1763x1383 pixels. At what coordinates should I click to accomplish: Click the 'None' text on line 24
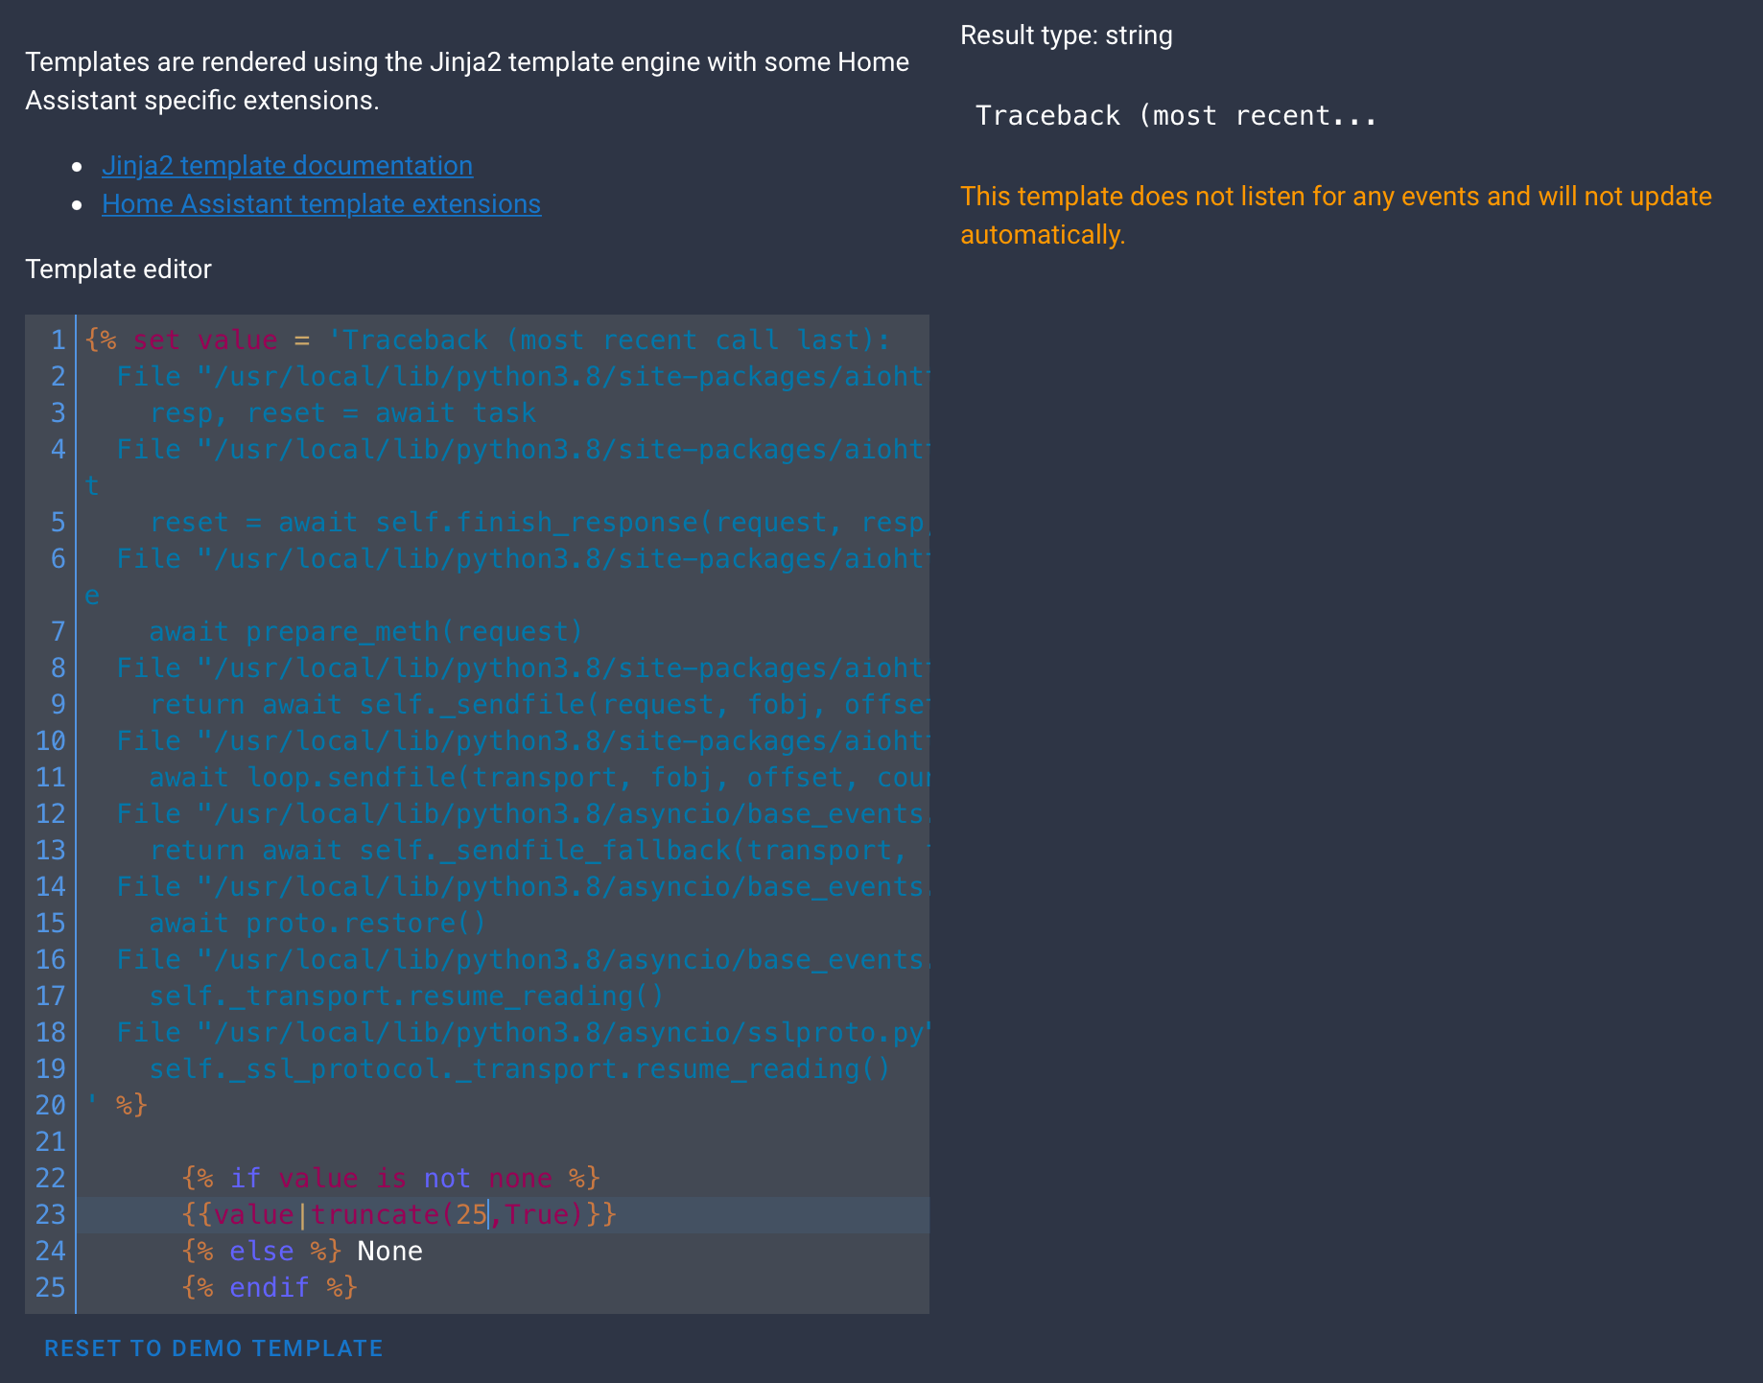[x=389, y=1251]
